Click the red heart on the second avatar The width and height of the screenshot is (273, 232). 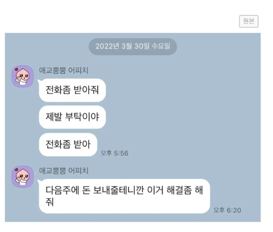pyautogui.click(x=16, y=169)
